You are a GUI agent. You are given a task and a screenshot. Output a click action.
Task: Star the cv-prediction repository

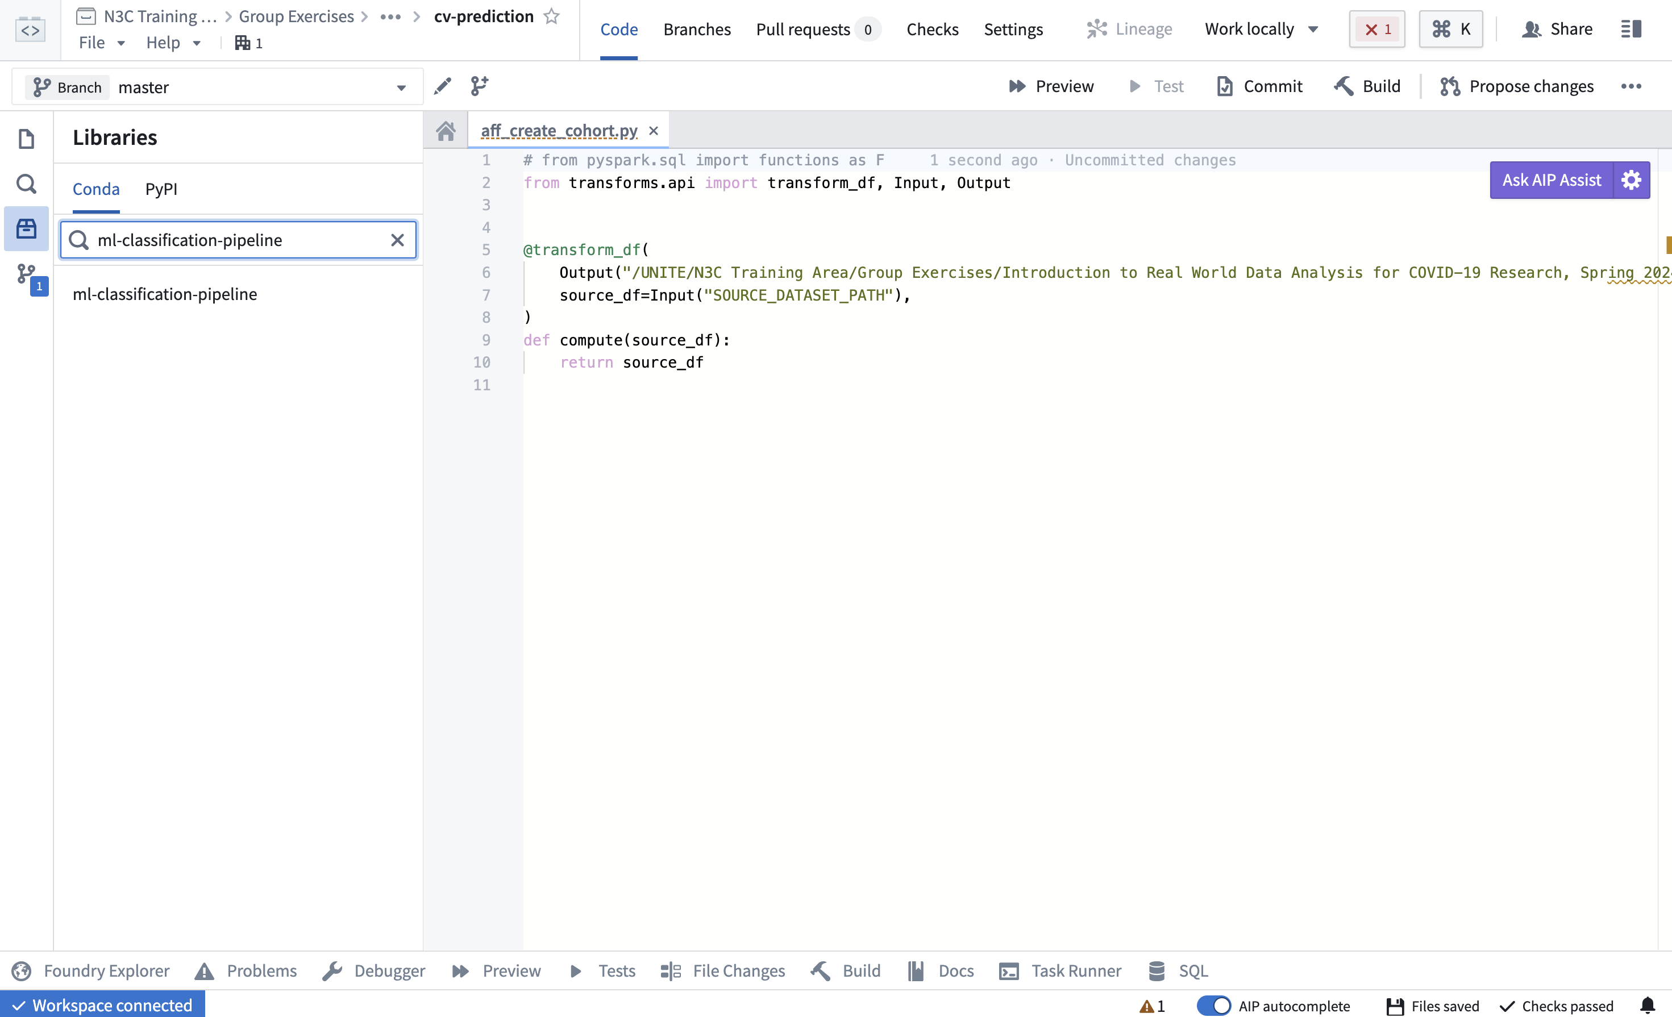point(551,15)
